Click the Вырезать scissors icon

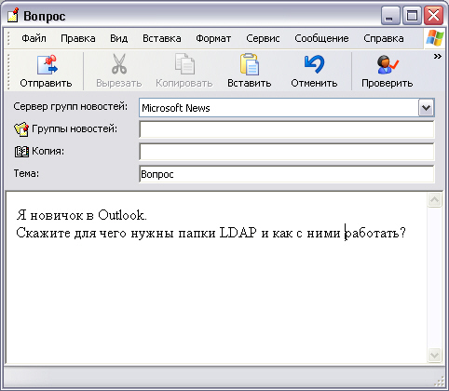tap(119, 64)
